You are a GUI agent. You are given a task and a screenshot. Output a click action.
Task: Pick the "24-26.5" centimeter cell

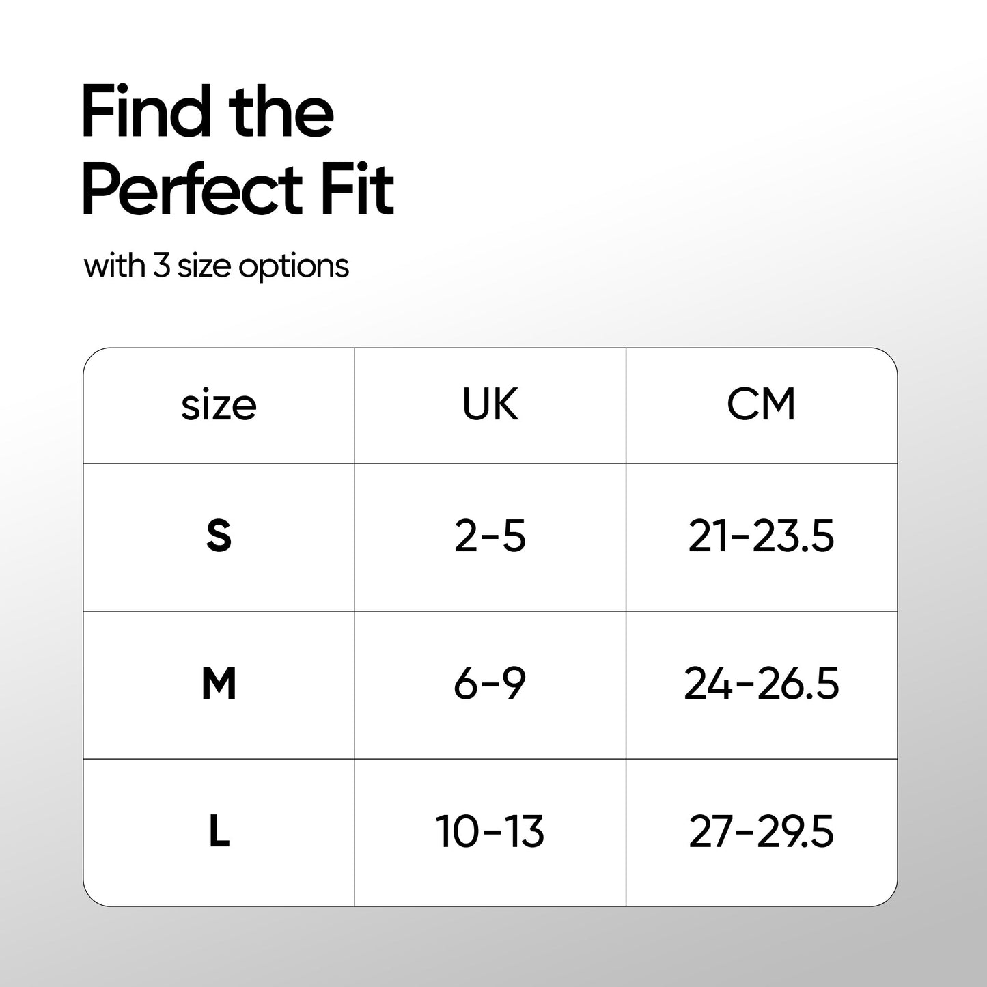[x=761, y=684]
